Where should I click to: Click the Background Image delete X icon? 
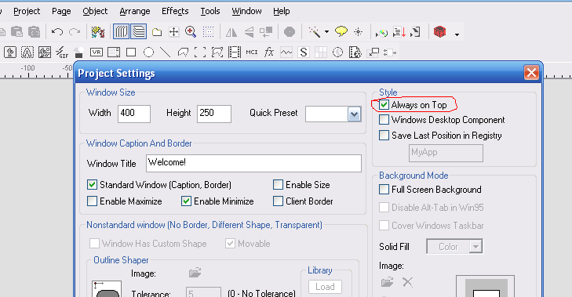(x=407, y=282)
